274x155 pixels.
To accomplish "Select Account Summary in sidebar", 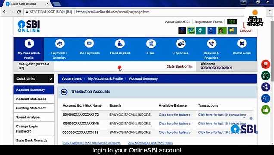I will [34, 90].
